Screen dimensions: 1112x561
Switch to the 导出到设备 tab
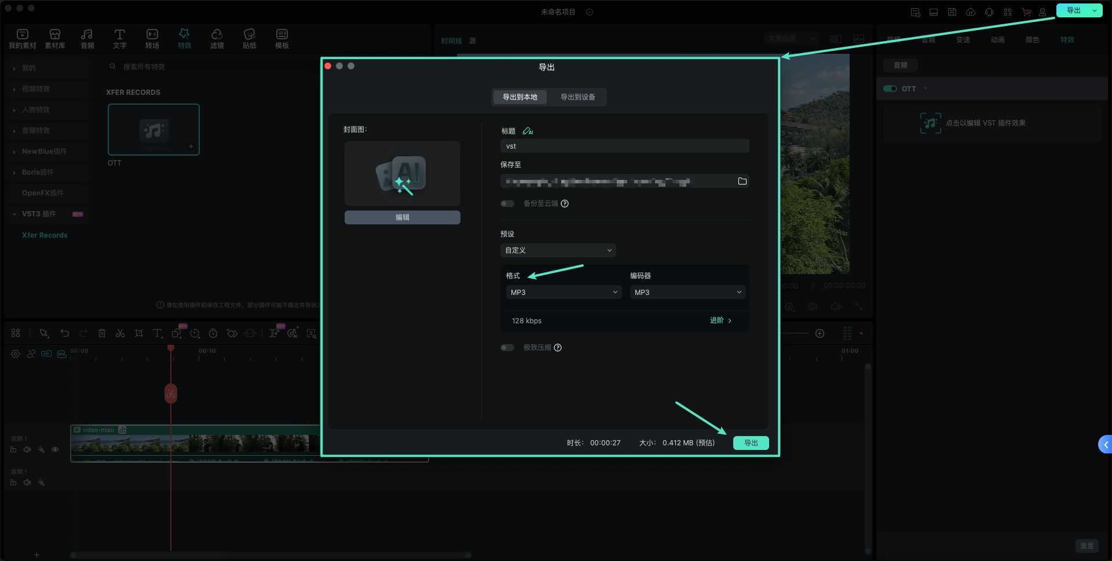(x=577, y=97)
